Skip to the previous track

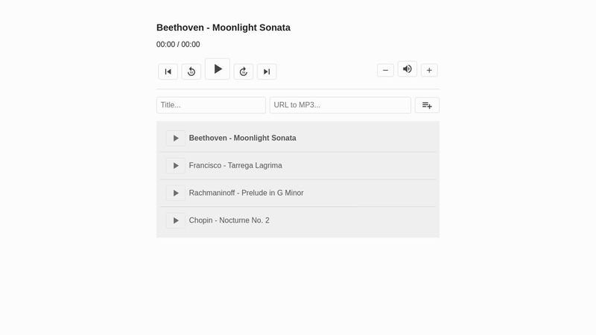[x=168, y=71]
